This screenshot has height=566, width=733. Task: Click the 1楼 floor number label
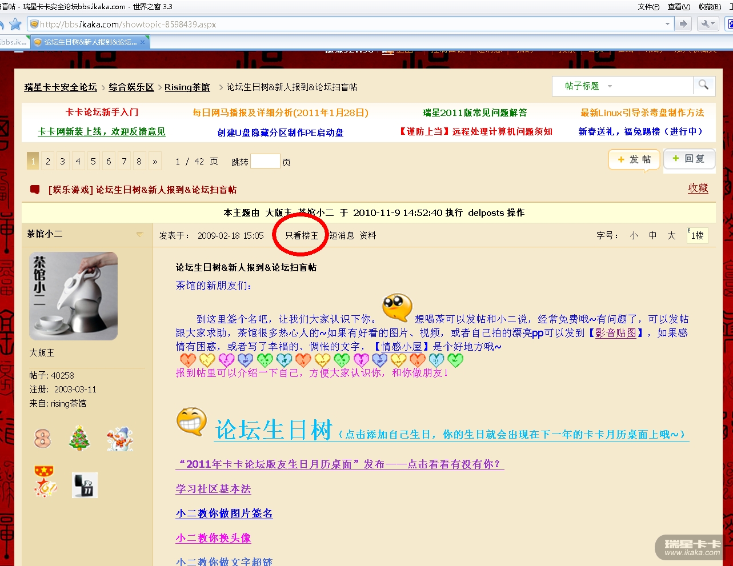click(x=697, y=235)
